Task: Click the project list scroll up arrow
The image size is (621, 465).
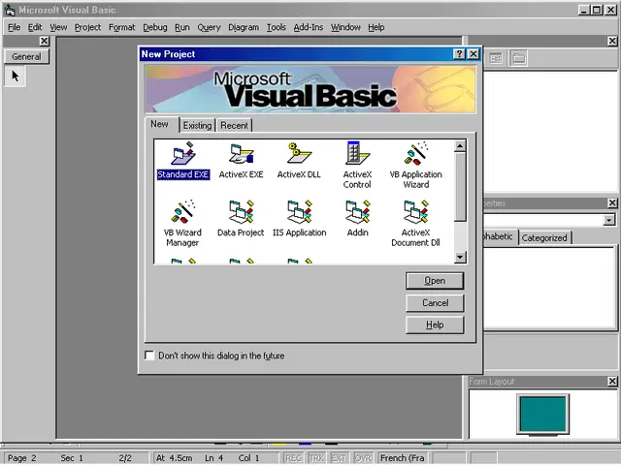Action: coord(459,146)
